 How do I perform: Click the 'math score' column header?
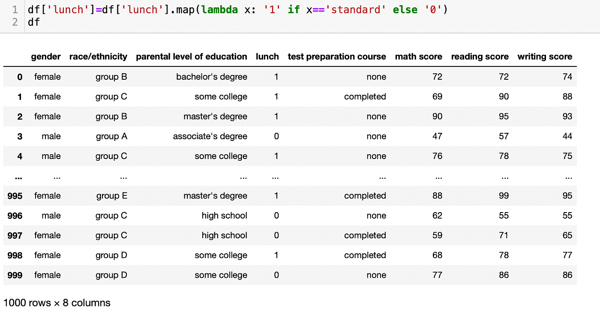point(418,57)
